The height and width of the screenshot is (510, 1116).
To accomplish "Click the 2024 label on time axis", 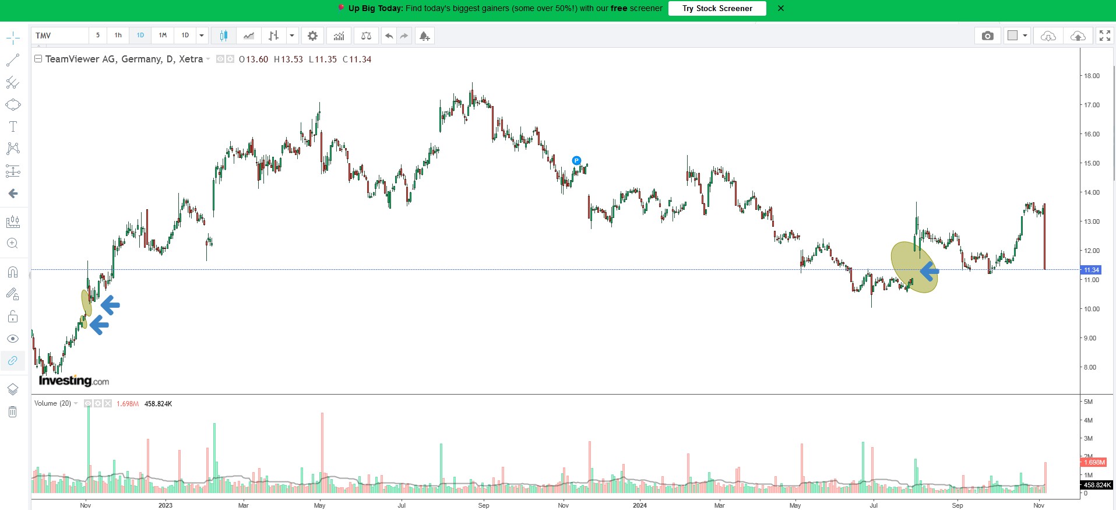I will [640, 505].
